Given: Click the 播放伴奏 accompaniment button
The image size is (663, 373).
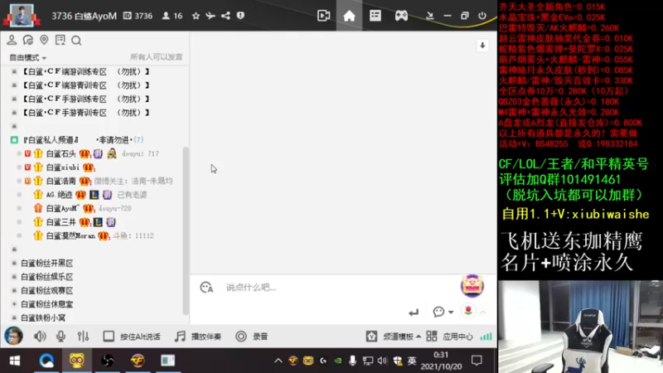Looking at the screenshot, I should [x=198, y=337].
